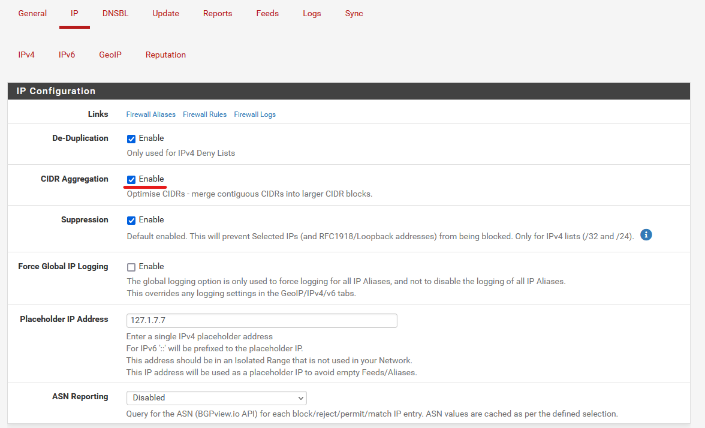Image resolution: width=705 pixels, height=428 pixels.
Task: Click the Placeholder IP Address field
Action: click(261, 321)
